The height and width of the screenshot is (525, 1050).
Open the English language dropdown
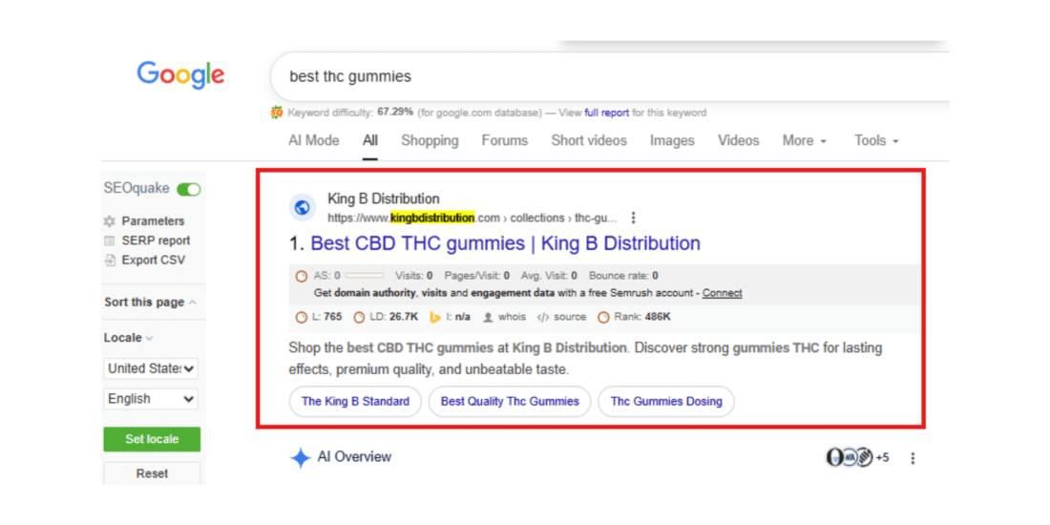tap(151, 399)
